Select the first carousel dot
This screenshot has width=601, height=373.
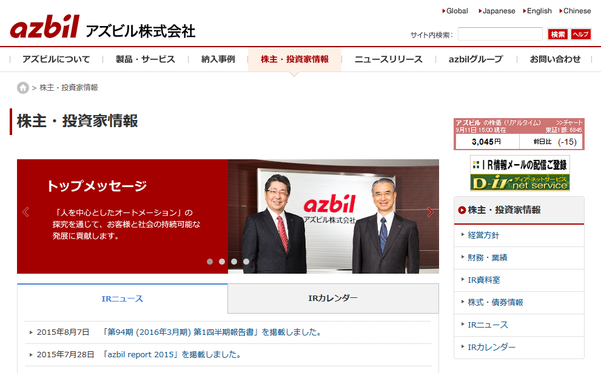click(210, 262)
